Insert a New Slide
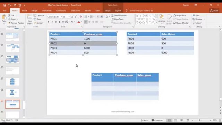 [29, 19]
